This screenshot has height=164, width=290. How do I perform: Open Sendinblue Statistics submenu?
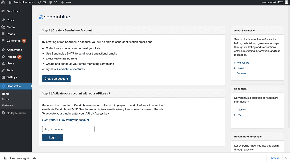coord(7,105)
